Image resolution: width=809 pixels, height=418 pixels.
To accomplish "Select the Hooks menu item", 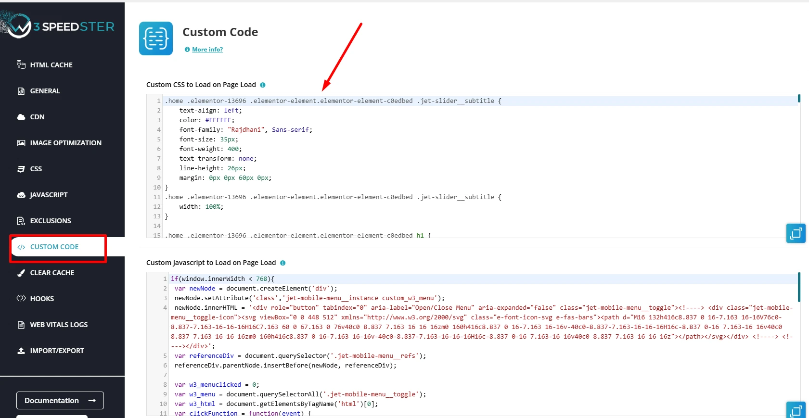I will tap(42, 299).
